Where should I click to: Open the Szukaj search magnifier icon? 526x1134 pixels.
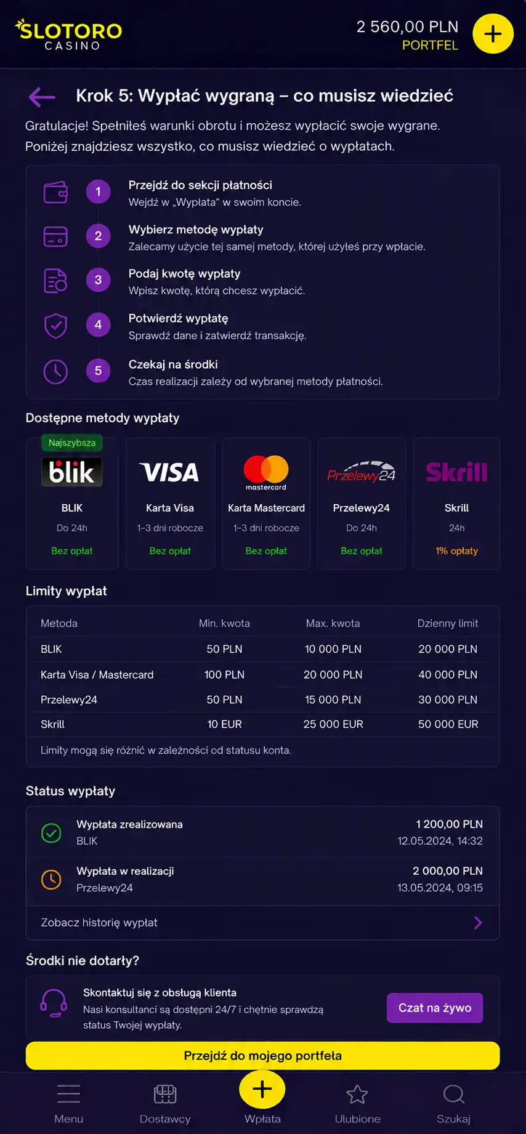point(454,1094)
